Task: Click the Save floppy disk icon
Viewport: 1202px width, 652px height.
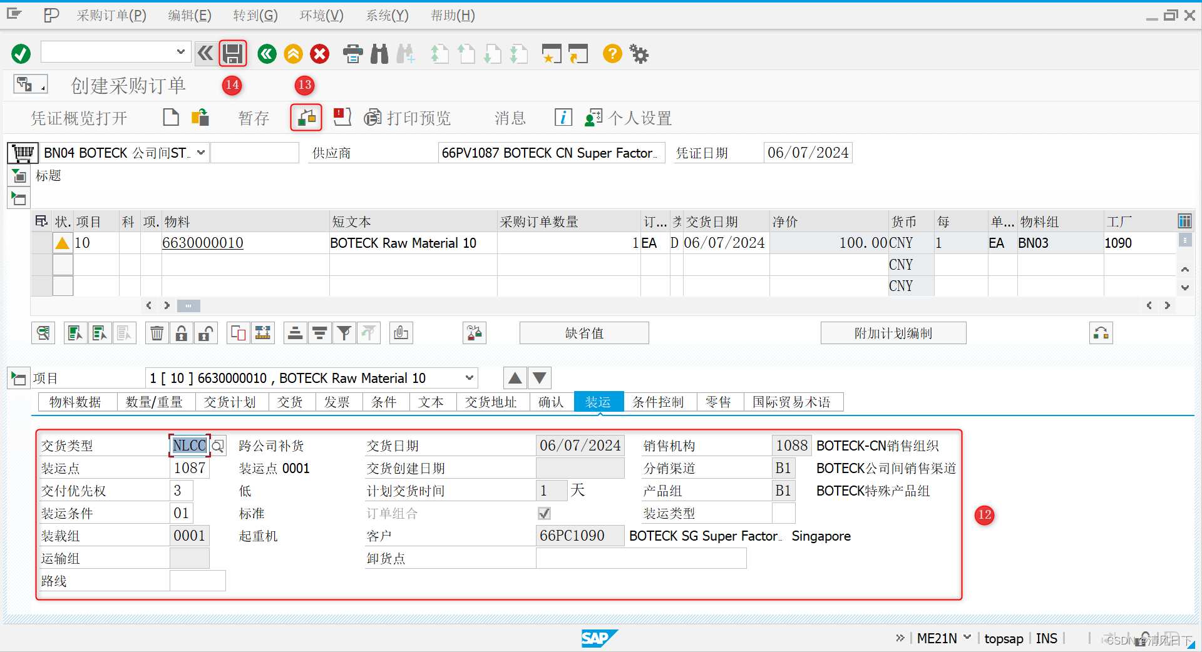Action: (x=233, y=54)
